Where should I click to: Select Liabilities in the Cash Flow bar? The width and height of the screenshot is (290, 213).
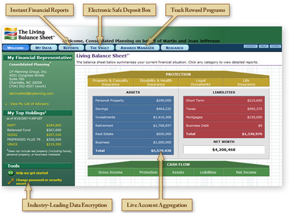point(208,172)
